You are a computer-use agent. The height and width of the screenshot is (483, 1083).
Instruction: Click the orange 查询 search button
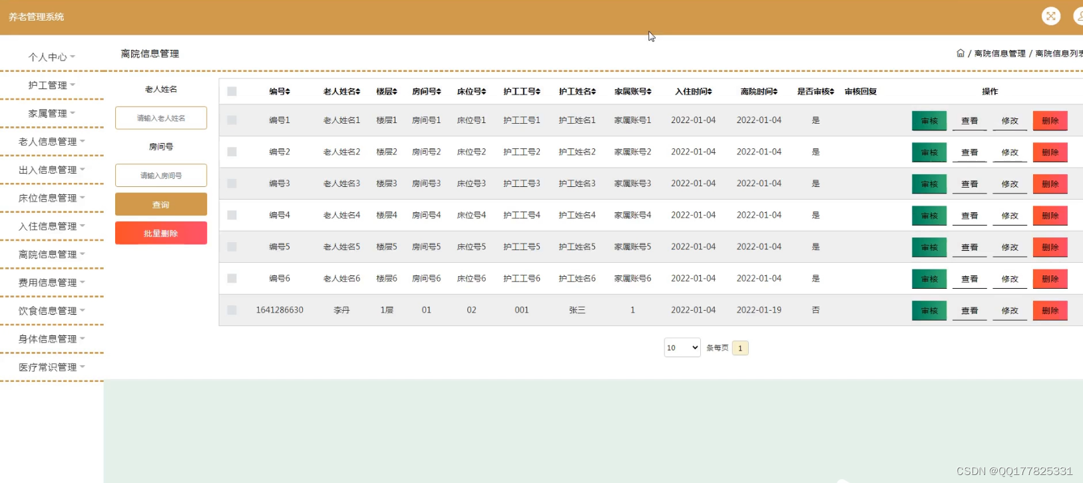[161, 204]
